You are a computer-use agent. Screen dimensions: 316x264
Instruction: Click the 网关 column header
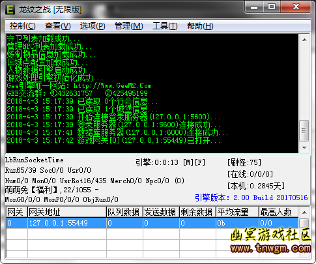point(17,212)
